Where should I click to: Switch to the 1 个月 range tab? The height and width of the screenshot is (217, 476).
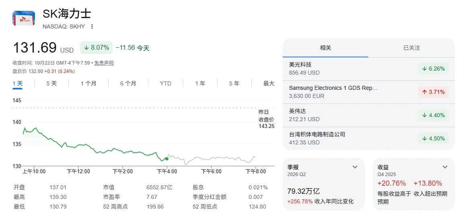click(88, 83)
